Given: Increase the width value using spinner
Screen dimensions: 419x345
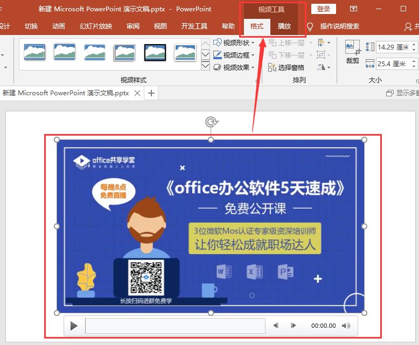Looking at the screenshot, I should [414, 61].
